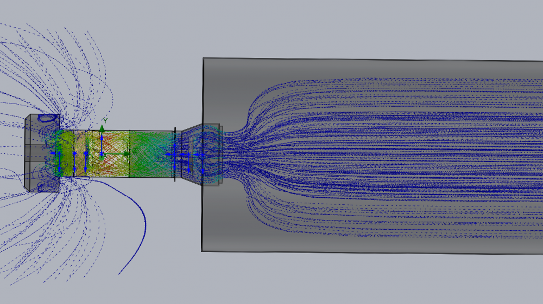Click the blue upward arrow on the Y axis
Viewport: 543px width, 304px height.
[x=102, y=142]
